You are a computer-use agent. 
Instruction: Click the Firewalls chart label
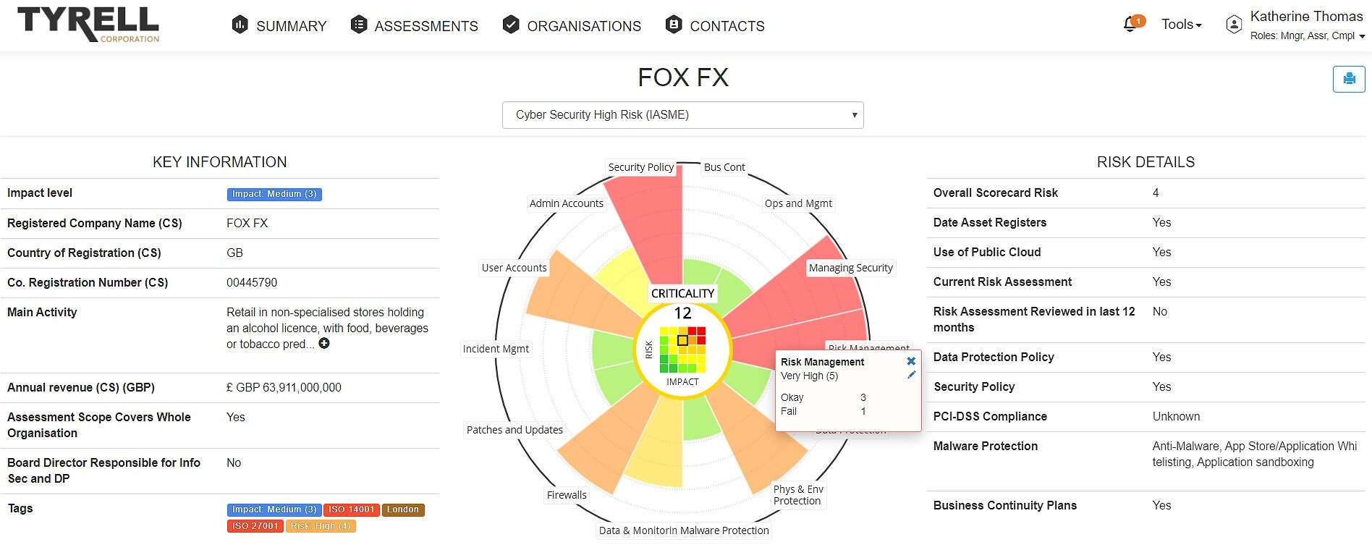click(567, 495)
